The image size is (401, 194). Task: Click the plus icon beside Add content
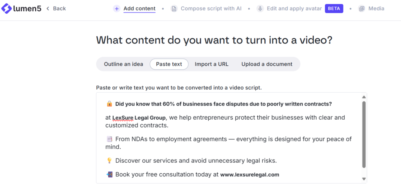click(117, 9)
